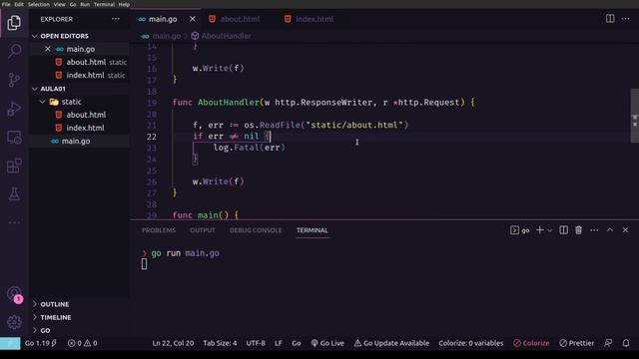This screenshot has width=639, height=359.
Task: Open editor more actions ellipsis
Action: [x=626, y=19]
